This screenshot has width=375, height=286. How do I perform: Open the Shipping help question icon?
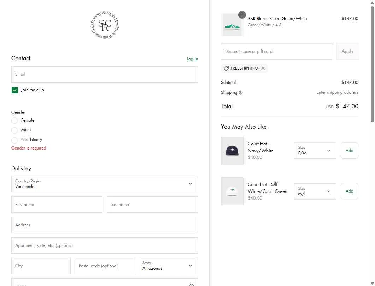tap(241, 92)
